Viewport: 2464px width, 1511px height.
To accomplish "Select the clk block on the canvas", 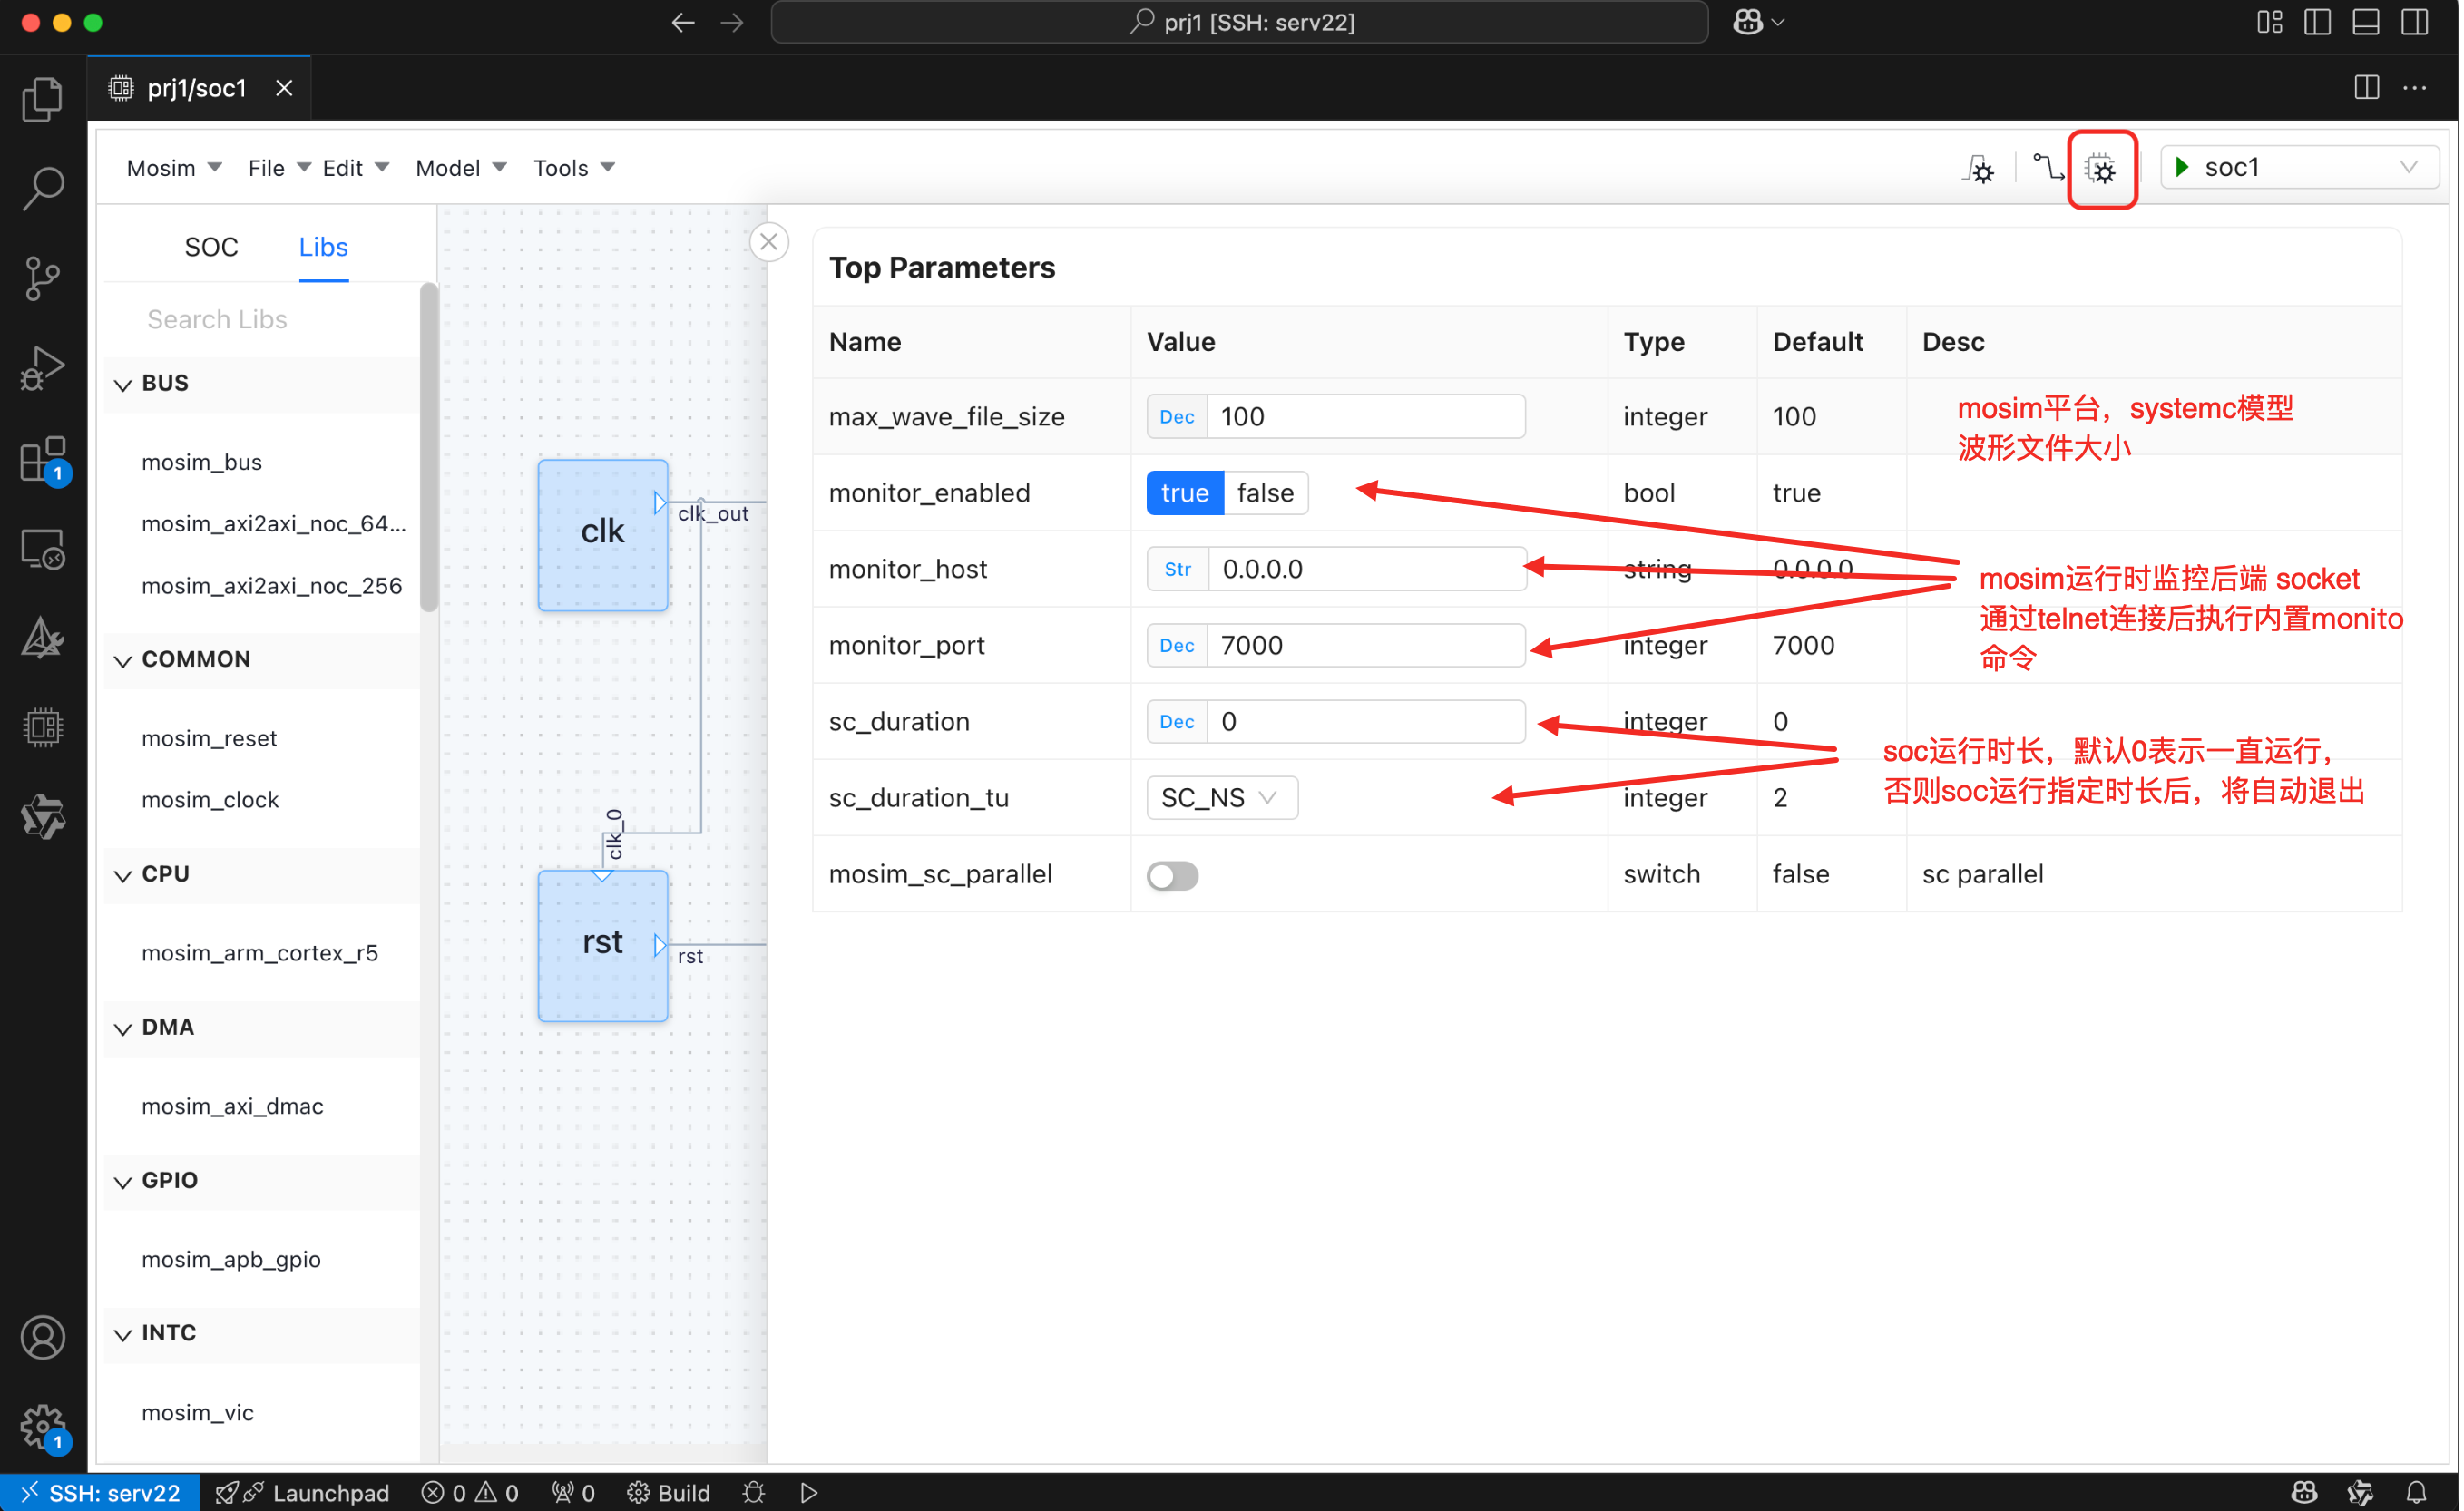I will pyautogui.click(x=602, y=535).
